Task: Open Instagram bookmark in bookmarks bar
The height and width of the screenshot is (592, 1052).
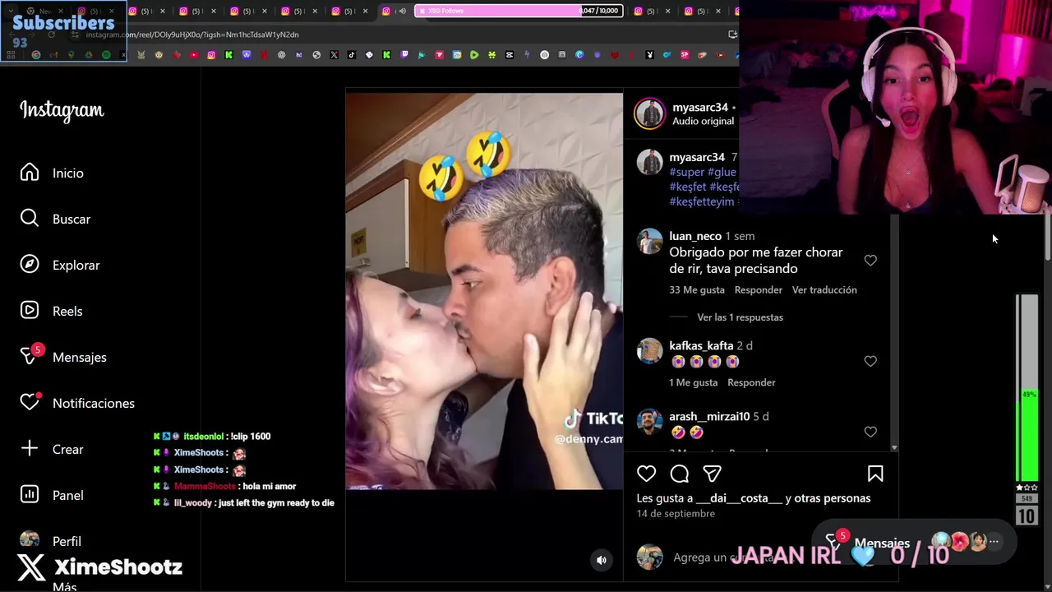Action: (211, 55)
